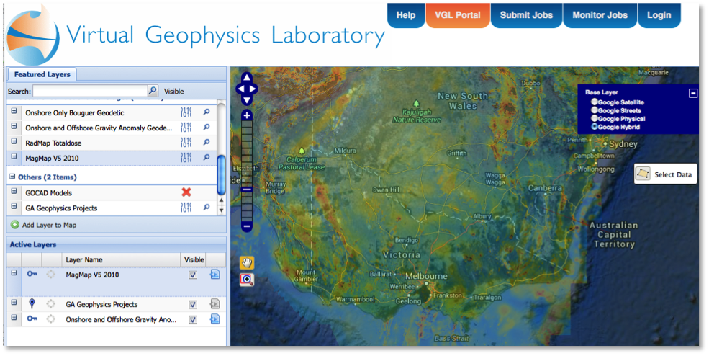This screenshot has width=709, height=356.
Task: Click service info icon for Onshore Only Bouguer Geodetic
Action: [186, 112]
